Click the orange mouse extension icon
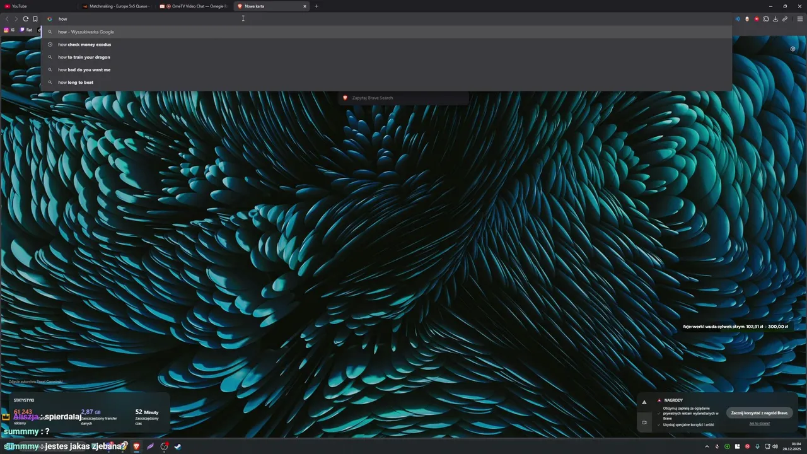807x454 pixels. click(x=747, y=19)
